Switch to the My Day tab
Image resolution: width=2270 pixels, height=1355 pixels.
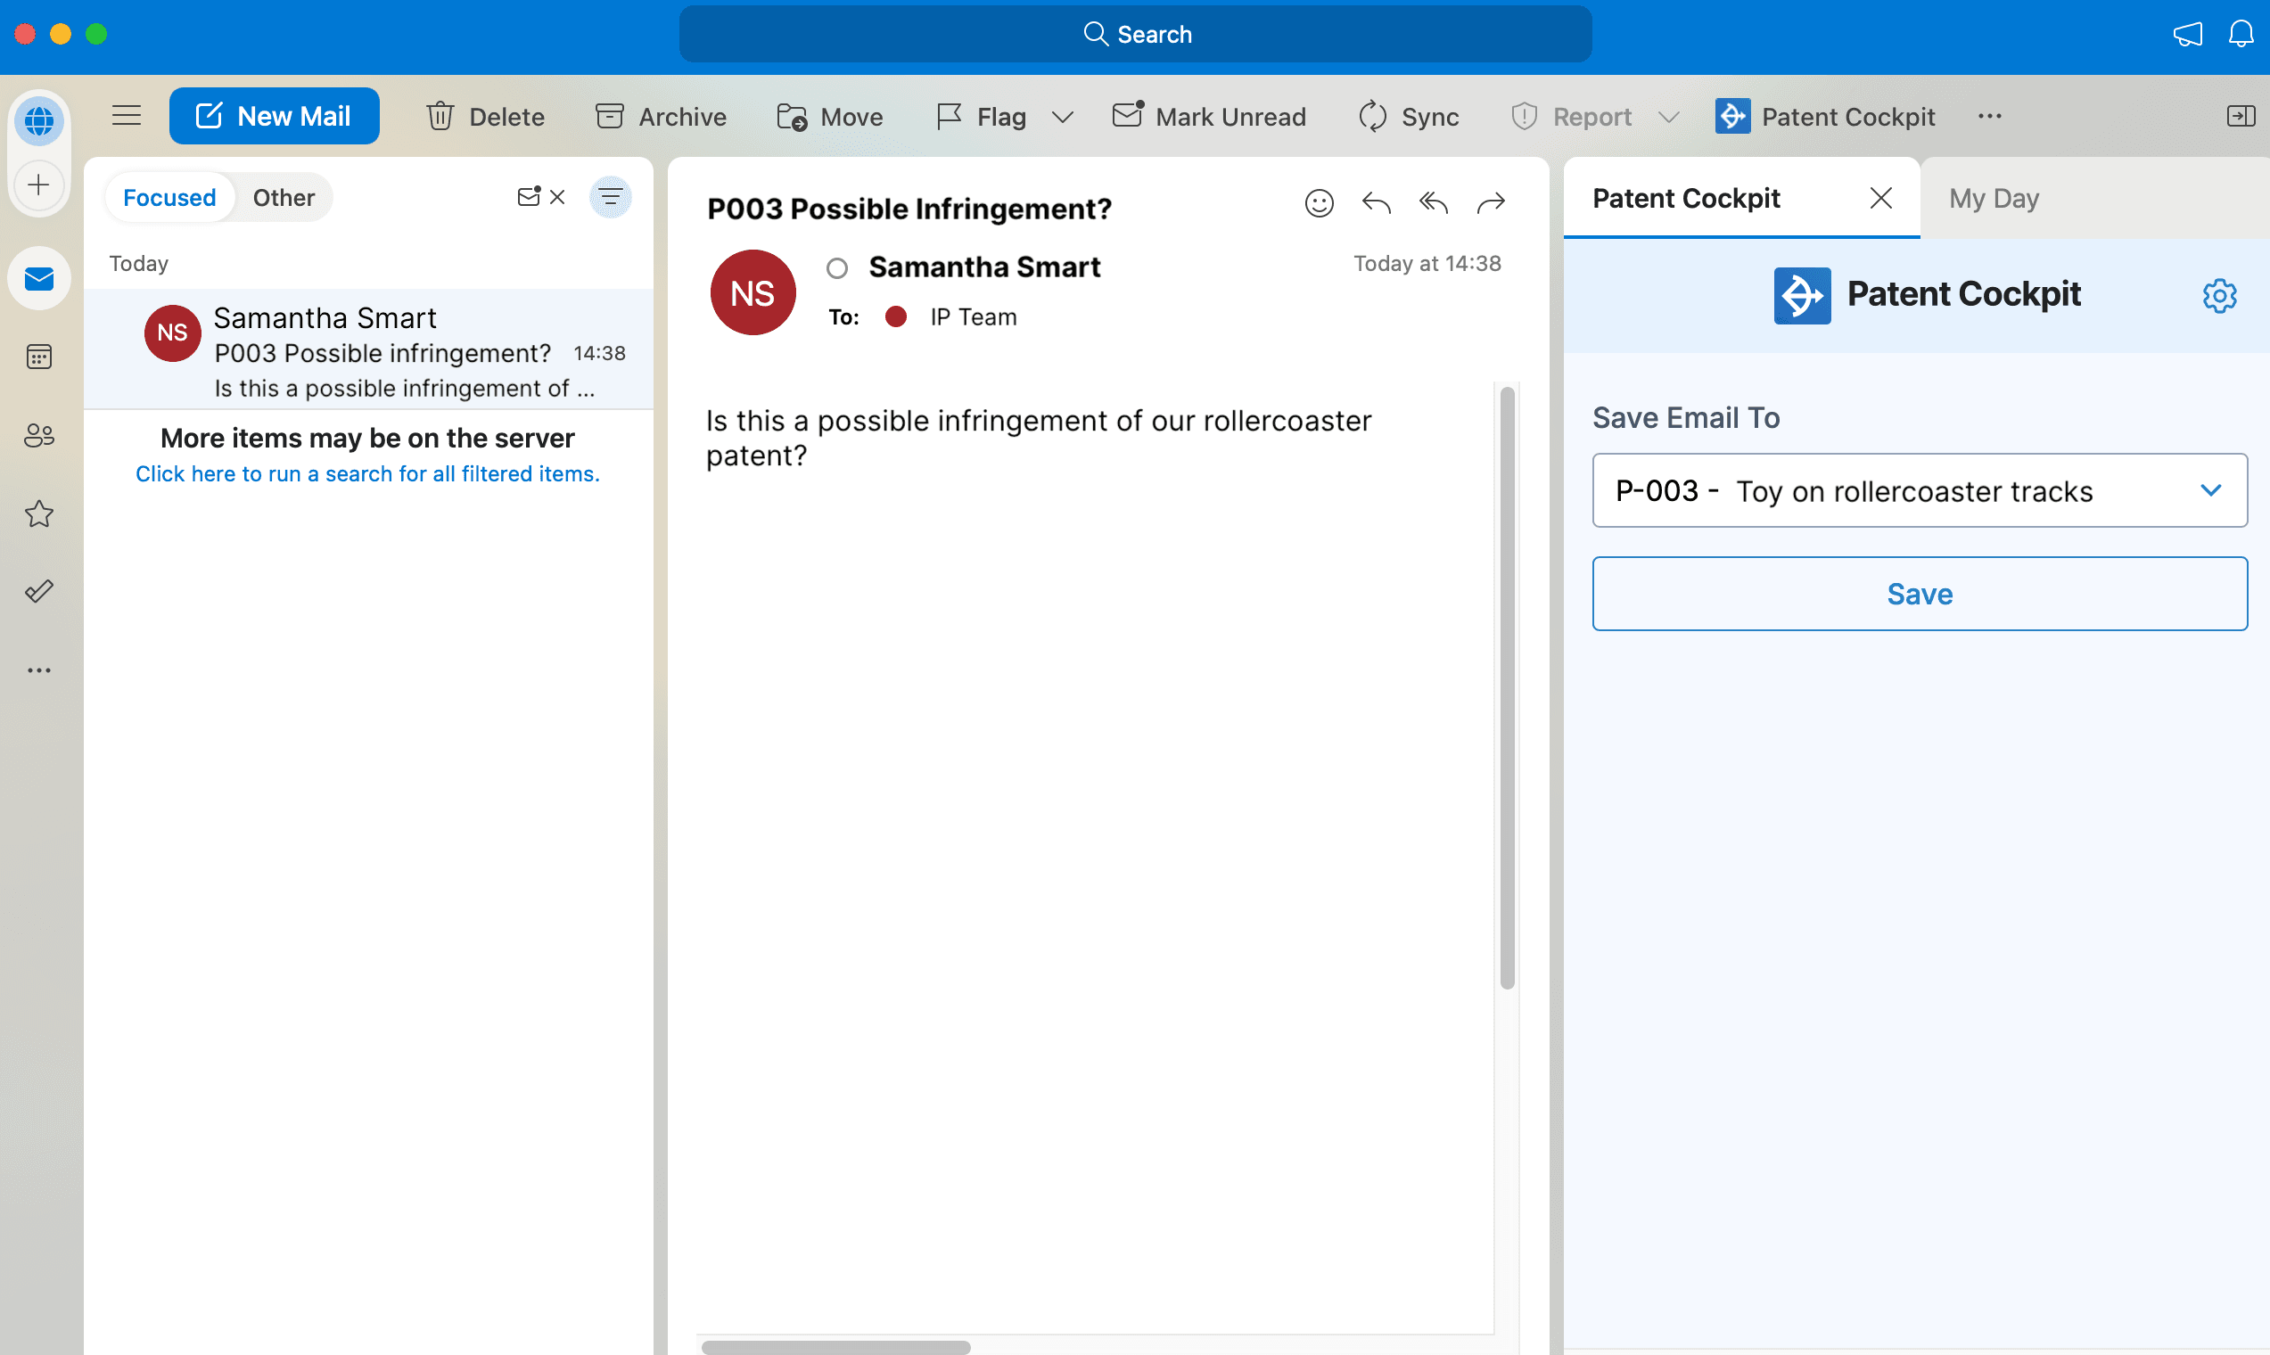1993,198
